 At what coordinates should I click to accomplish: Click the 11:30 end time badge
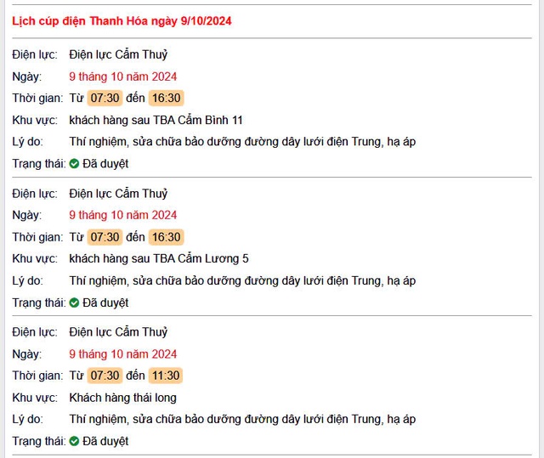(x=166, y=376)
